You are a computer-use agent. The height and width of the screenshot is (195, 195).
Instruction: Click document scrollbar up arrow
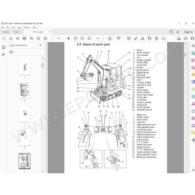tap(185, 44)
